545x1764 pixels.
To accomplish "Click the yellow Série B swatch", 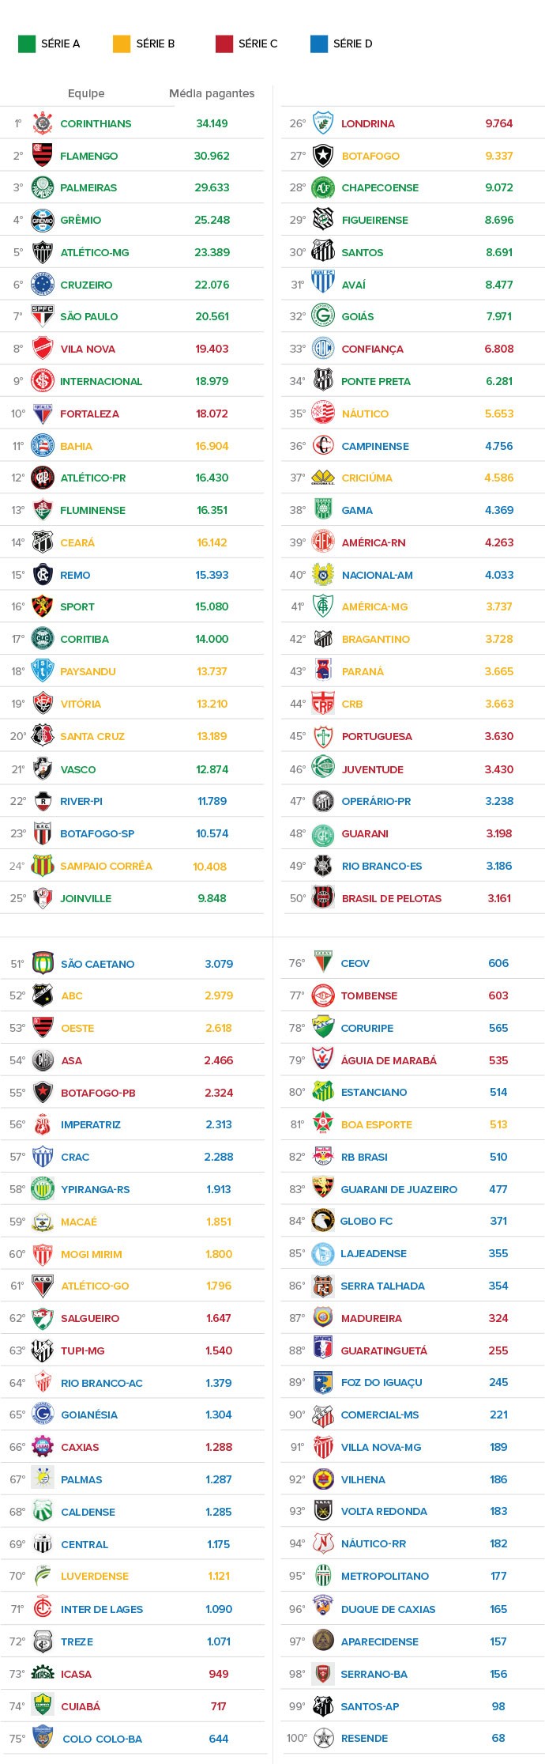I will [x=122, y=43].
